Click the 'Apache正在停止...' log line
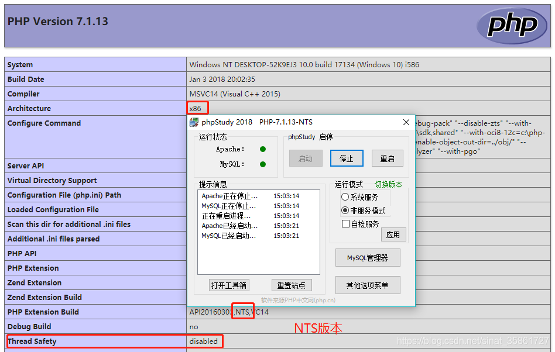 point(229,196)
